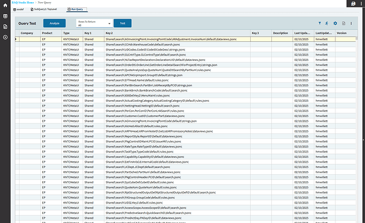The height and width of the screenshot is (223, 365).
Task: Click the BAQ Studio Home breadcrumb link
Action: [23, 2]
